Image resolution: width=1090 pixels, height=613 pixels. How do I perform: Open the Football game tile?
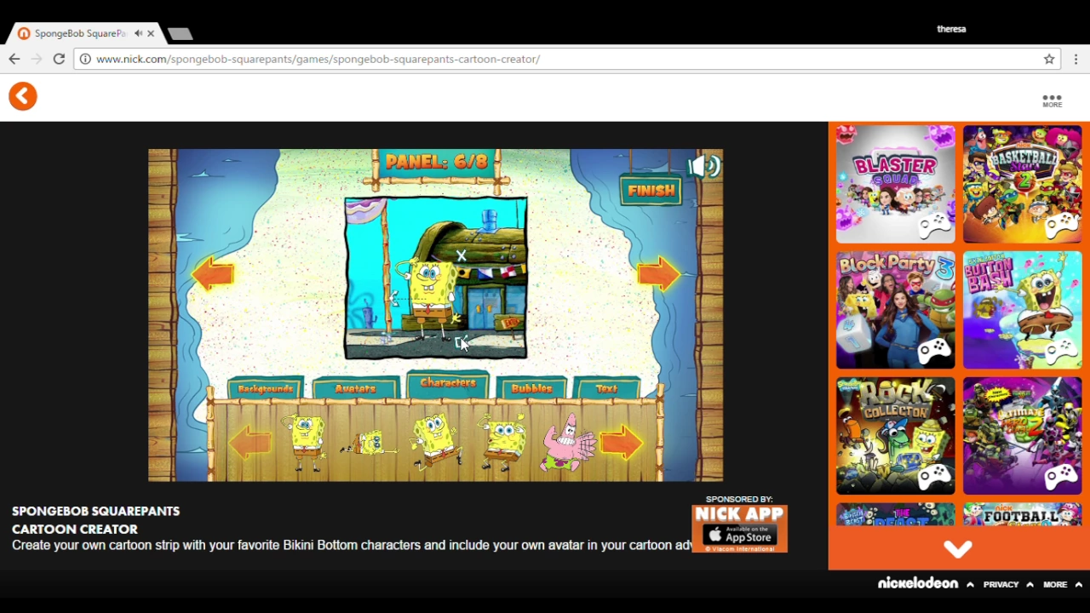[x=1022, y=514]
